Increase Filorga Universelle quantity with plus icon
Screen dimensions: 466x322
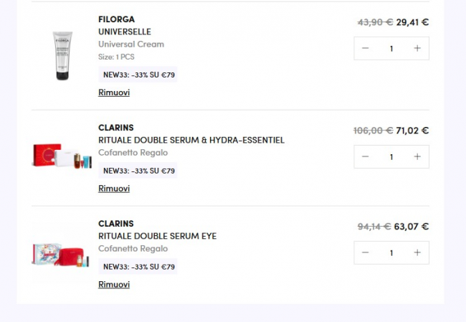tap(417, 49)
